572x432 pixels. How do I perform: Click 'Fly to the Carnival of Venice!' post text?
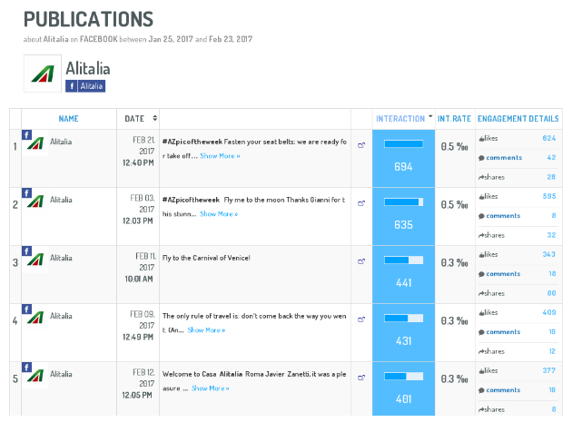[x=206, y=258]
